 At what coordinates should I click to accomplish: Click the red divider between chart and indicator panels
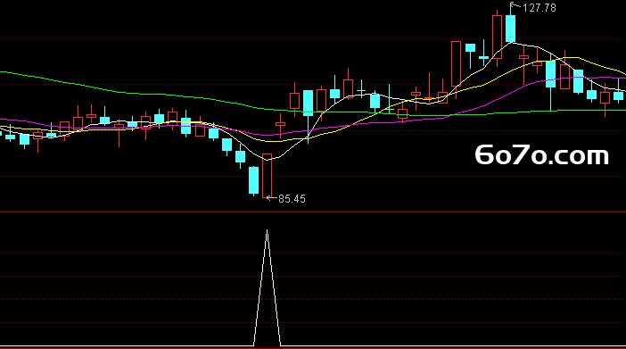point(313,212)
